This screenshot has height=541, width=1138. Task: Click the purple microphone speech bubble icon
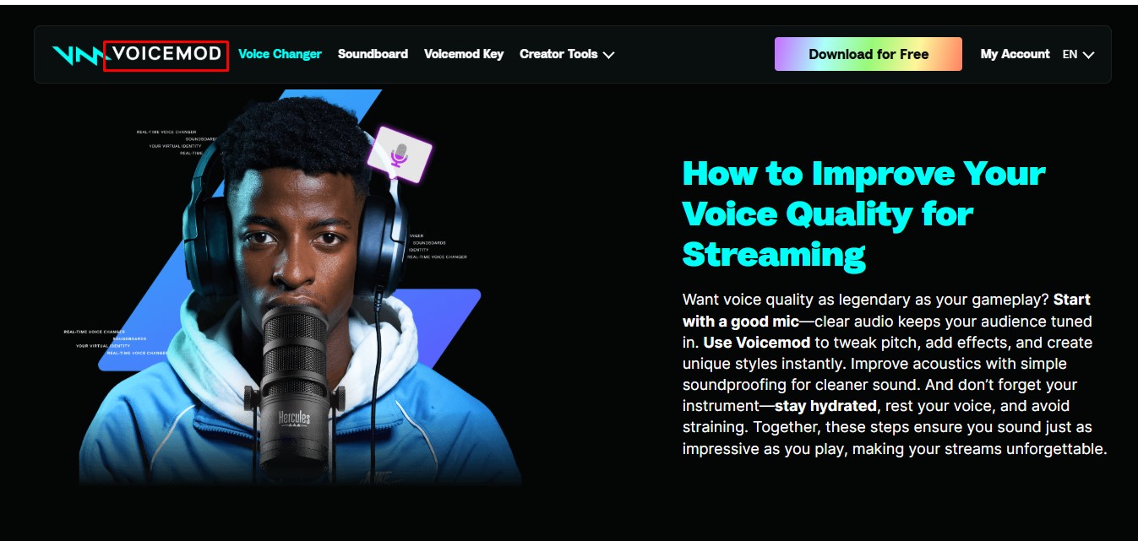tap(400, 154)
